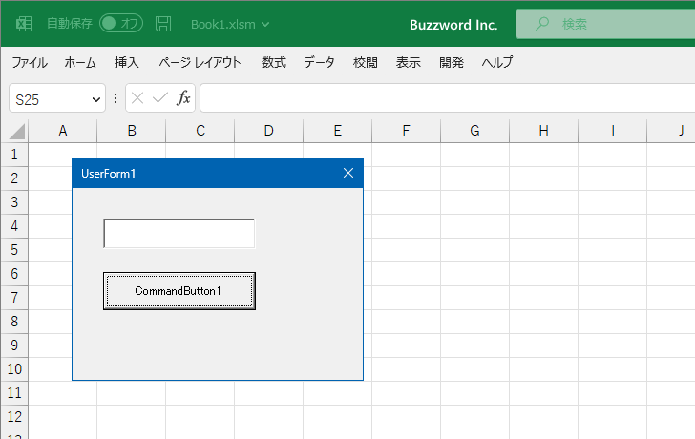This screenshot has height=439, width=695.
Task: Select row 1 header
Action: tap(14, 155)
